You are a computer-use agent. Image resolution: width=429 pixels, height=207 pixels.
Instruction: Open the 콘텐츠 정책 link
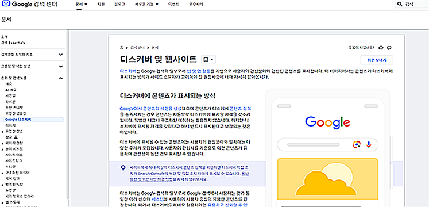coord(240,108)
